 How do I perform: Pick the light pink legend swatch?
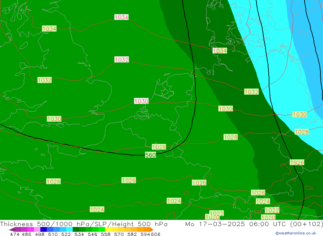(x=37, y=230)
